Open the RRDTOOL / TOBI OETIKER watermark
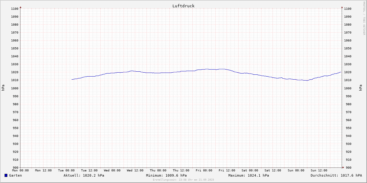The image size is (367, 183). coord(364,18)
